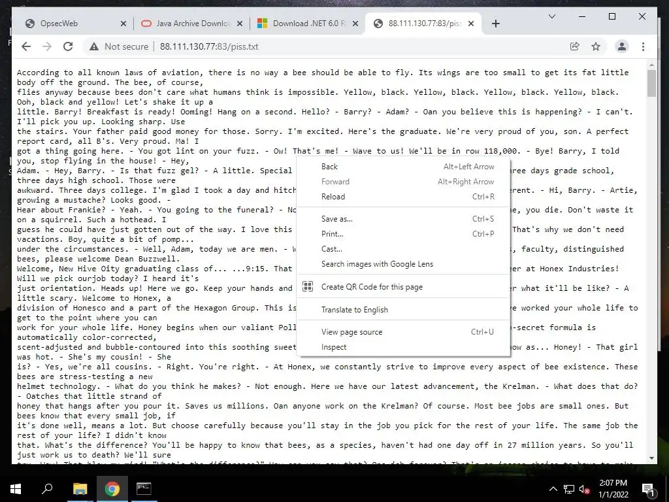
Task: Open the Chrome three-dot menu
Action: pos(643,46)
